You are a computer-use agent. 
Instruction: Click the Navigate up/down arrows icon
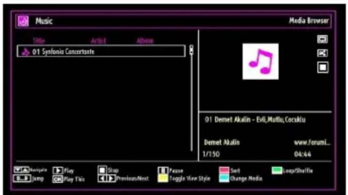22,170
